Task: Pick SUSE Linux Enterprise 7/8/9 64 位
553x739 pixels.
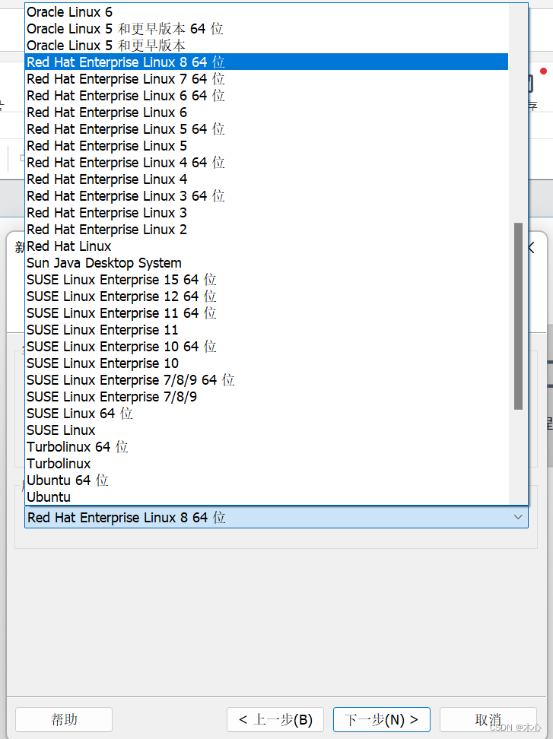Action: pyautogui.click(x=266, y=380)
